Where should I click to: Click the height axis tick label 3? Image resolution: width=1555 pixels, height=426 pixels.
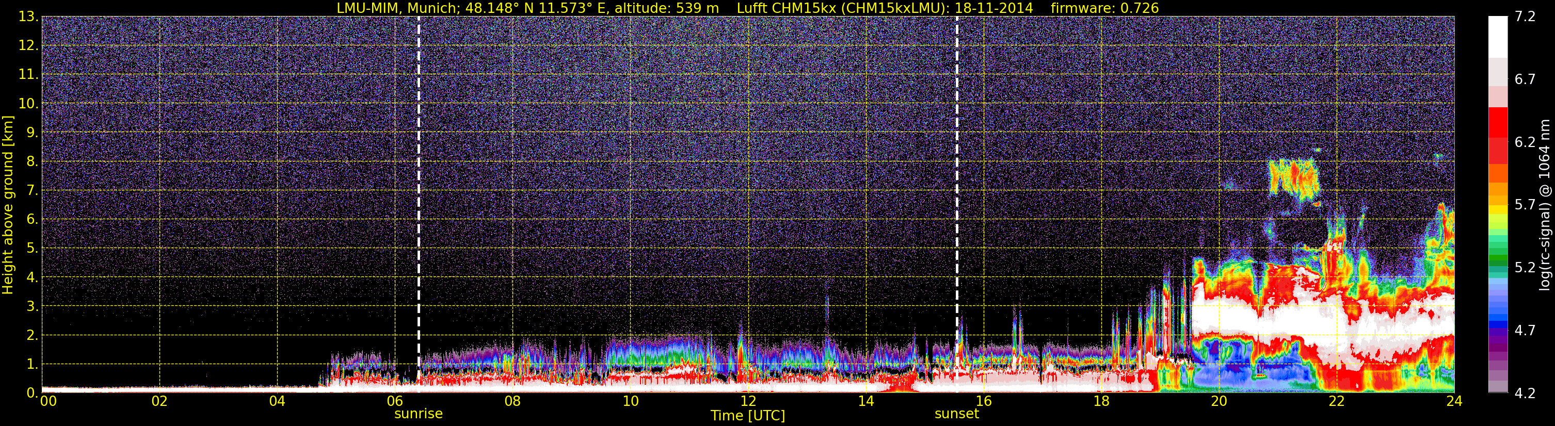33,306
